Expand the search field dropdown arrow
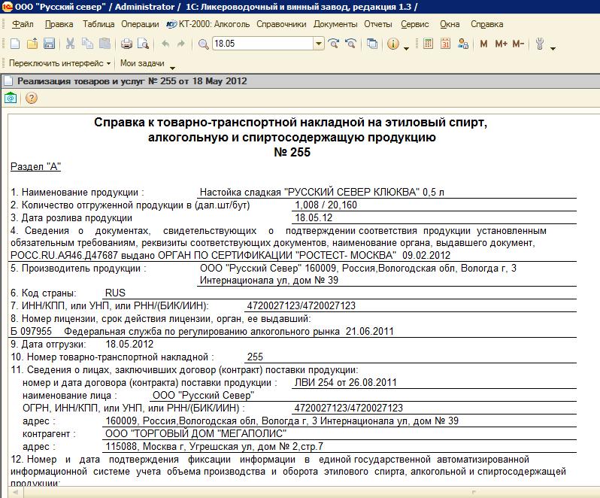 click(x=319, y=44)
